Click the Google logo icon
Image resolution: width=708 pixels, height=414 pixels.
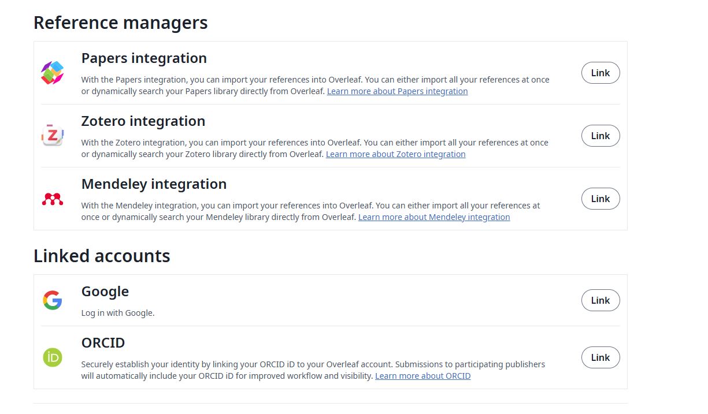tap(52, 300)
